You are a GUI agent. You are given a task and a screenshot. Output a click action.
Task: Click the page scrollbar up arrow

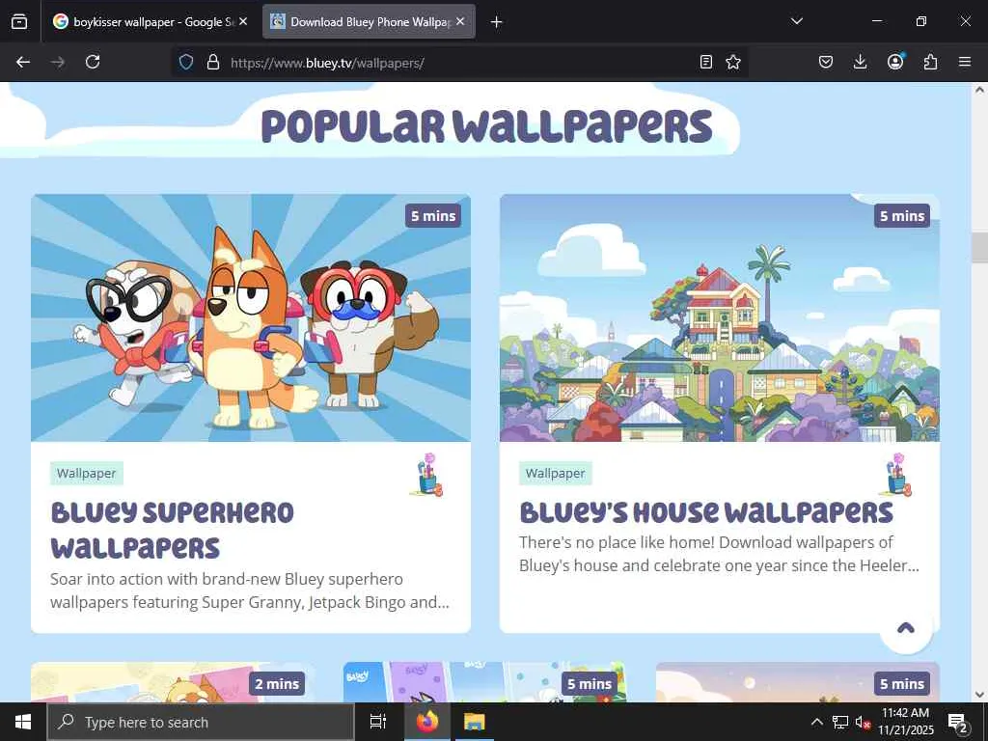pos(979,90)
